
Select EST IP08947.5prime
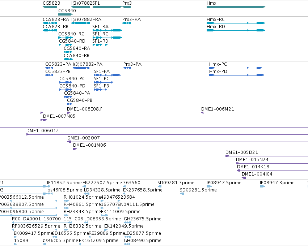click(209, 187)
